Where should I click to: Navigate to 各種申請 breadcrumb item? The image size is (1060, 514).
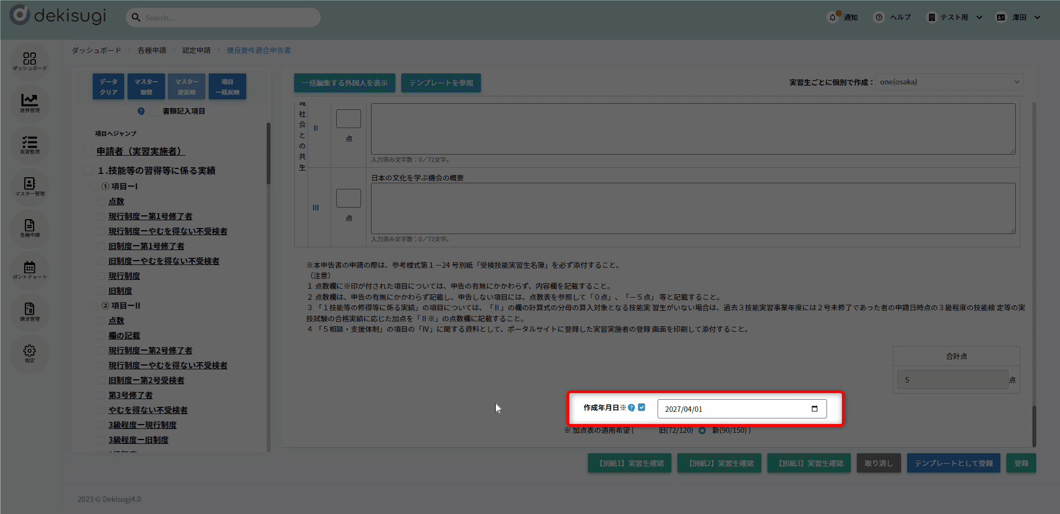tap(152, 50)
